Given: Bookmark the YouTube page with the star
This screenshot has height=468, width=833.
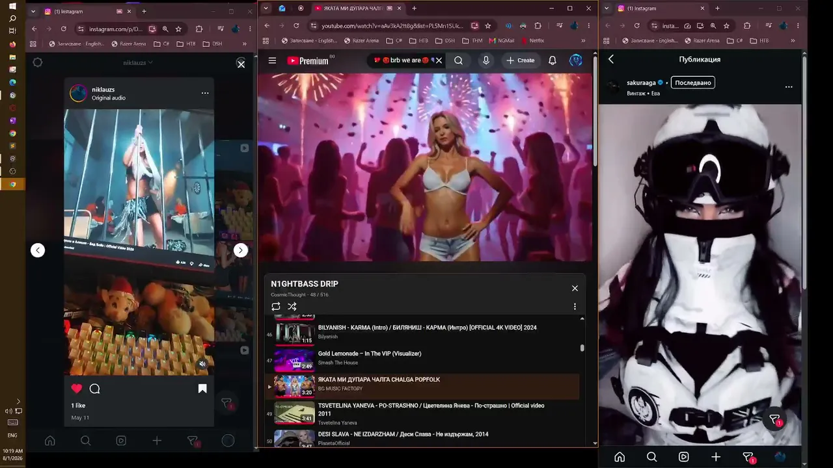Looking at the screenshot, I should click(488, 25).
